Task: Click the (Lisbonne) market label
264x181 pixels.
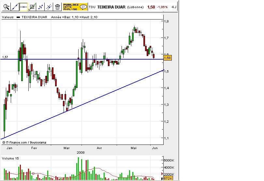Action: (x=135, y=7)
